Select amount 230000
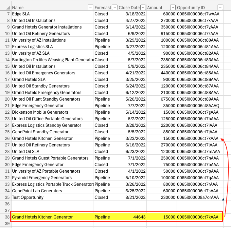231x228 pixels. point(161,197)
